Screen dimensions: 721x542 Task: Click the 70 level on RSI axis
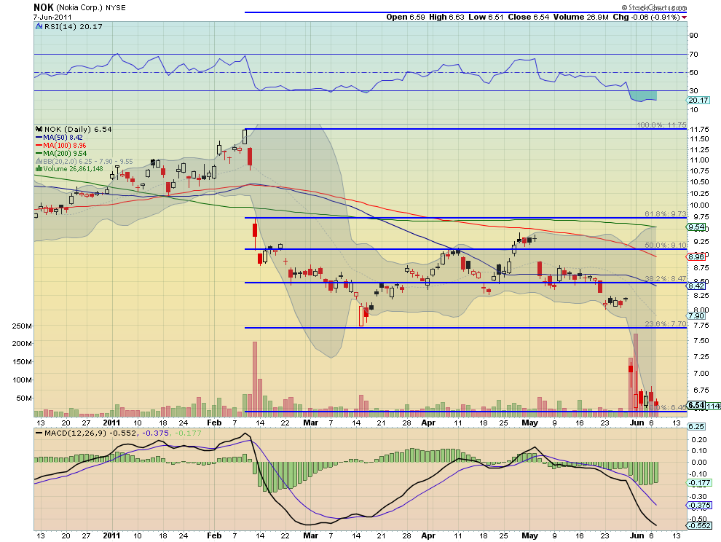click(x=693, y=55)
